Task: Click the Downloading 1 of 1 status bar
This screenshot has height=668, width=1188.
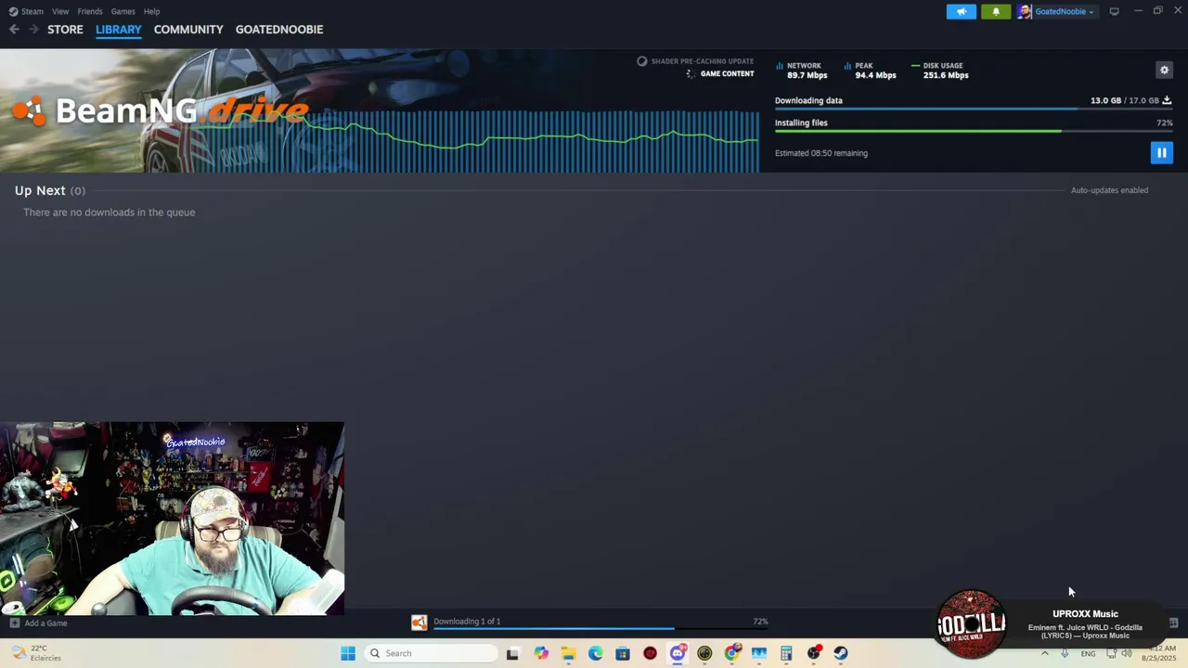Action: [x=600, y=623]
